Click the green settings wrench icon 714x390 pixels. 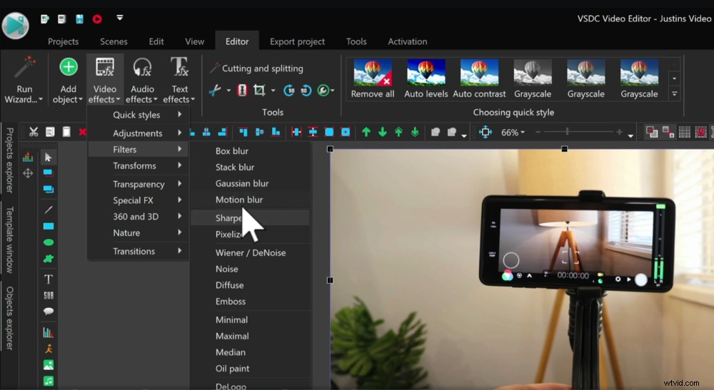[323, 91]
